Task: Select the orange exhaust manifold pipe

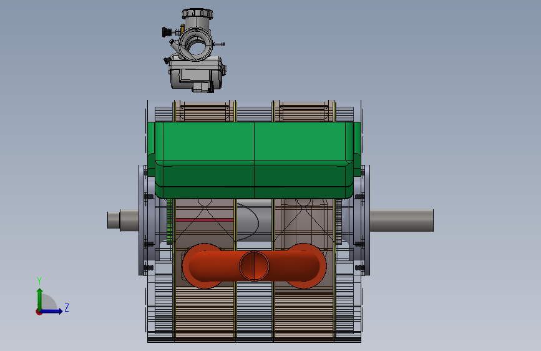Action: tap(255, 266)
